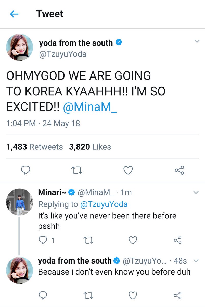The width and height of the screenshot is (205, 307).
Task: Share Minari's reply
Action: 177,240
